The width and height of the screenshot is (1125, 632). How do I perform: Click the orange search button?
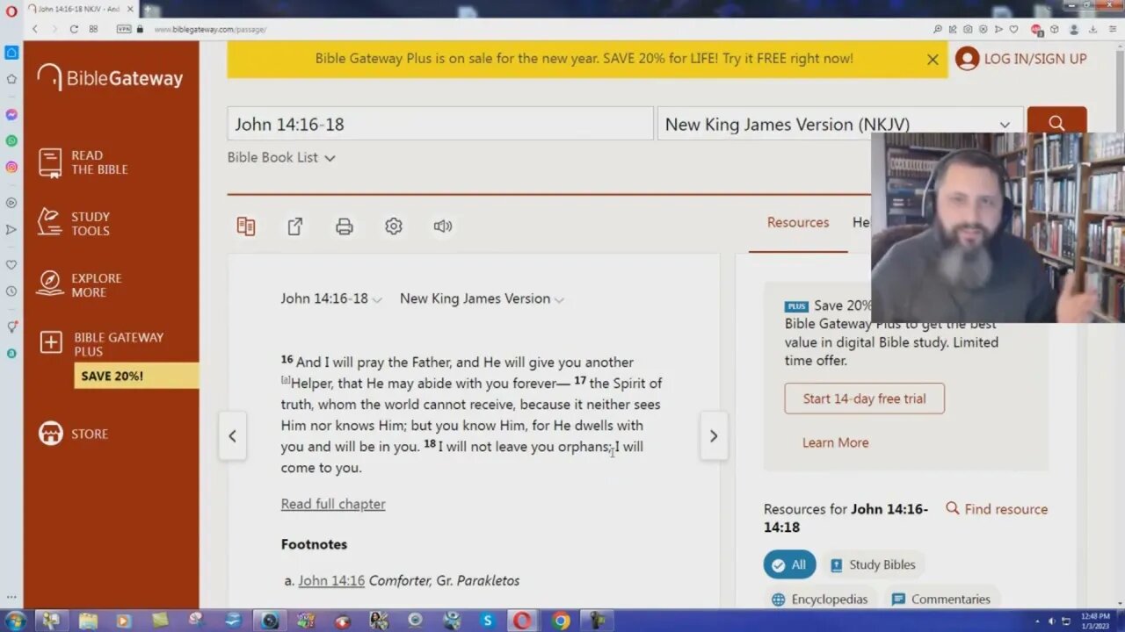pyautogui.click(x=1056, y=123)
